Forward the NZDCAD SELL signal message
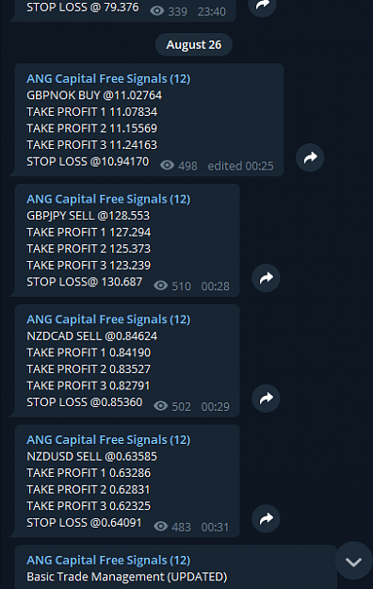The width and height of the screenshot is (373, 589). (x=266, y=399)
